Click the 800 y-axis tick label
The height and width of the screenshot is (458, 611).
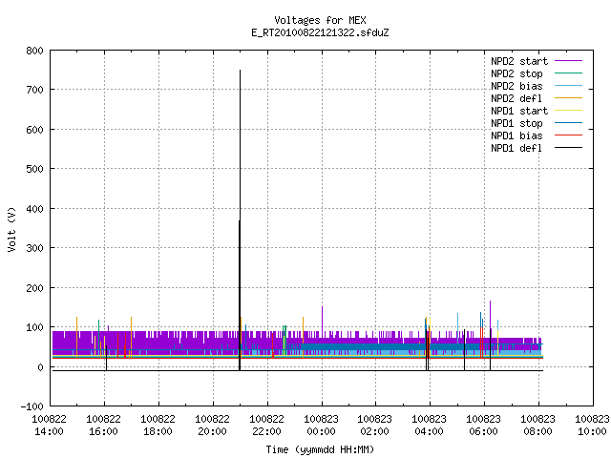click(x=34, y=51)
